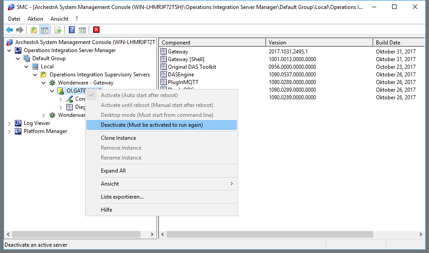
Task: Click the red X deactivate icon
Action: pos(96,30)
